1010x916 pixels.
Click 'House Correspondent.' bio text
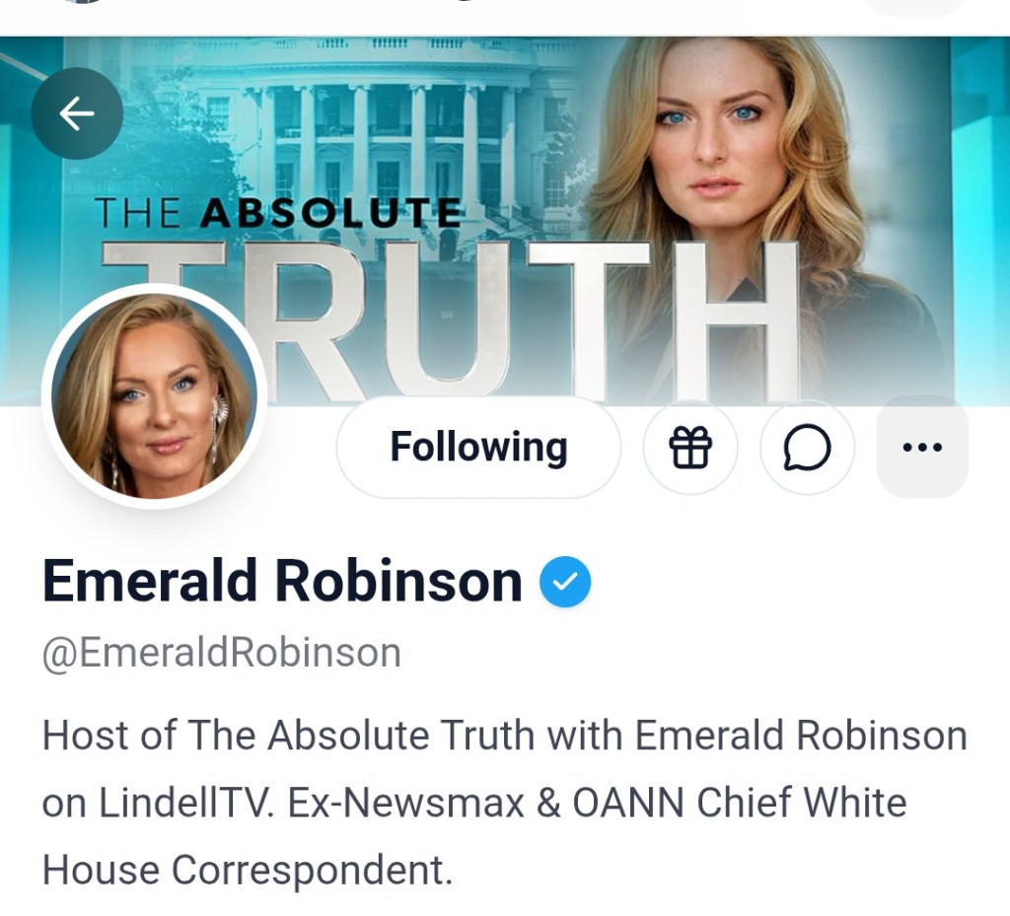(x=248, y=870)
